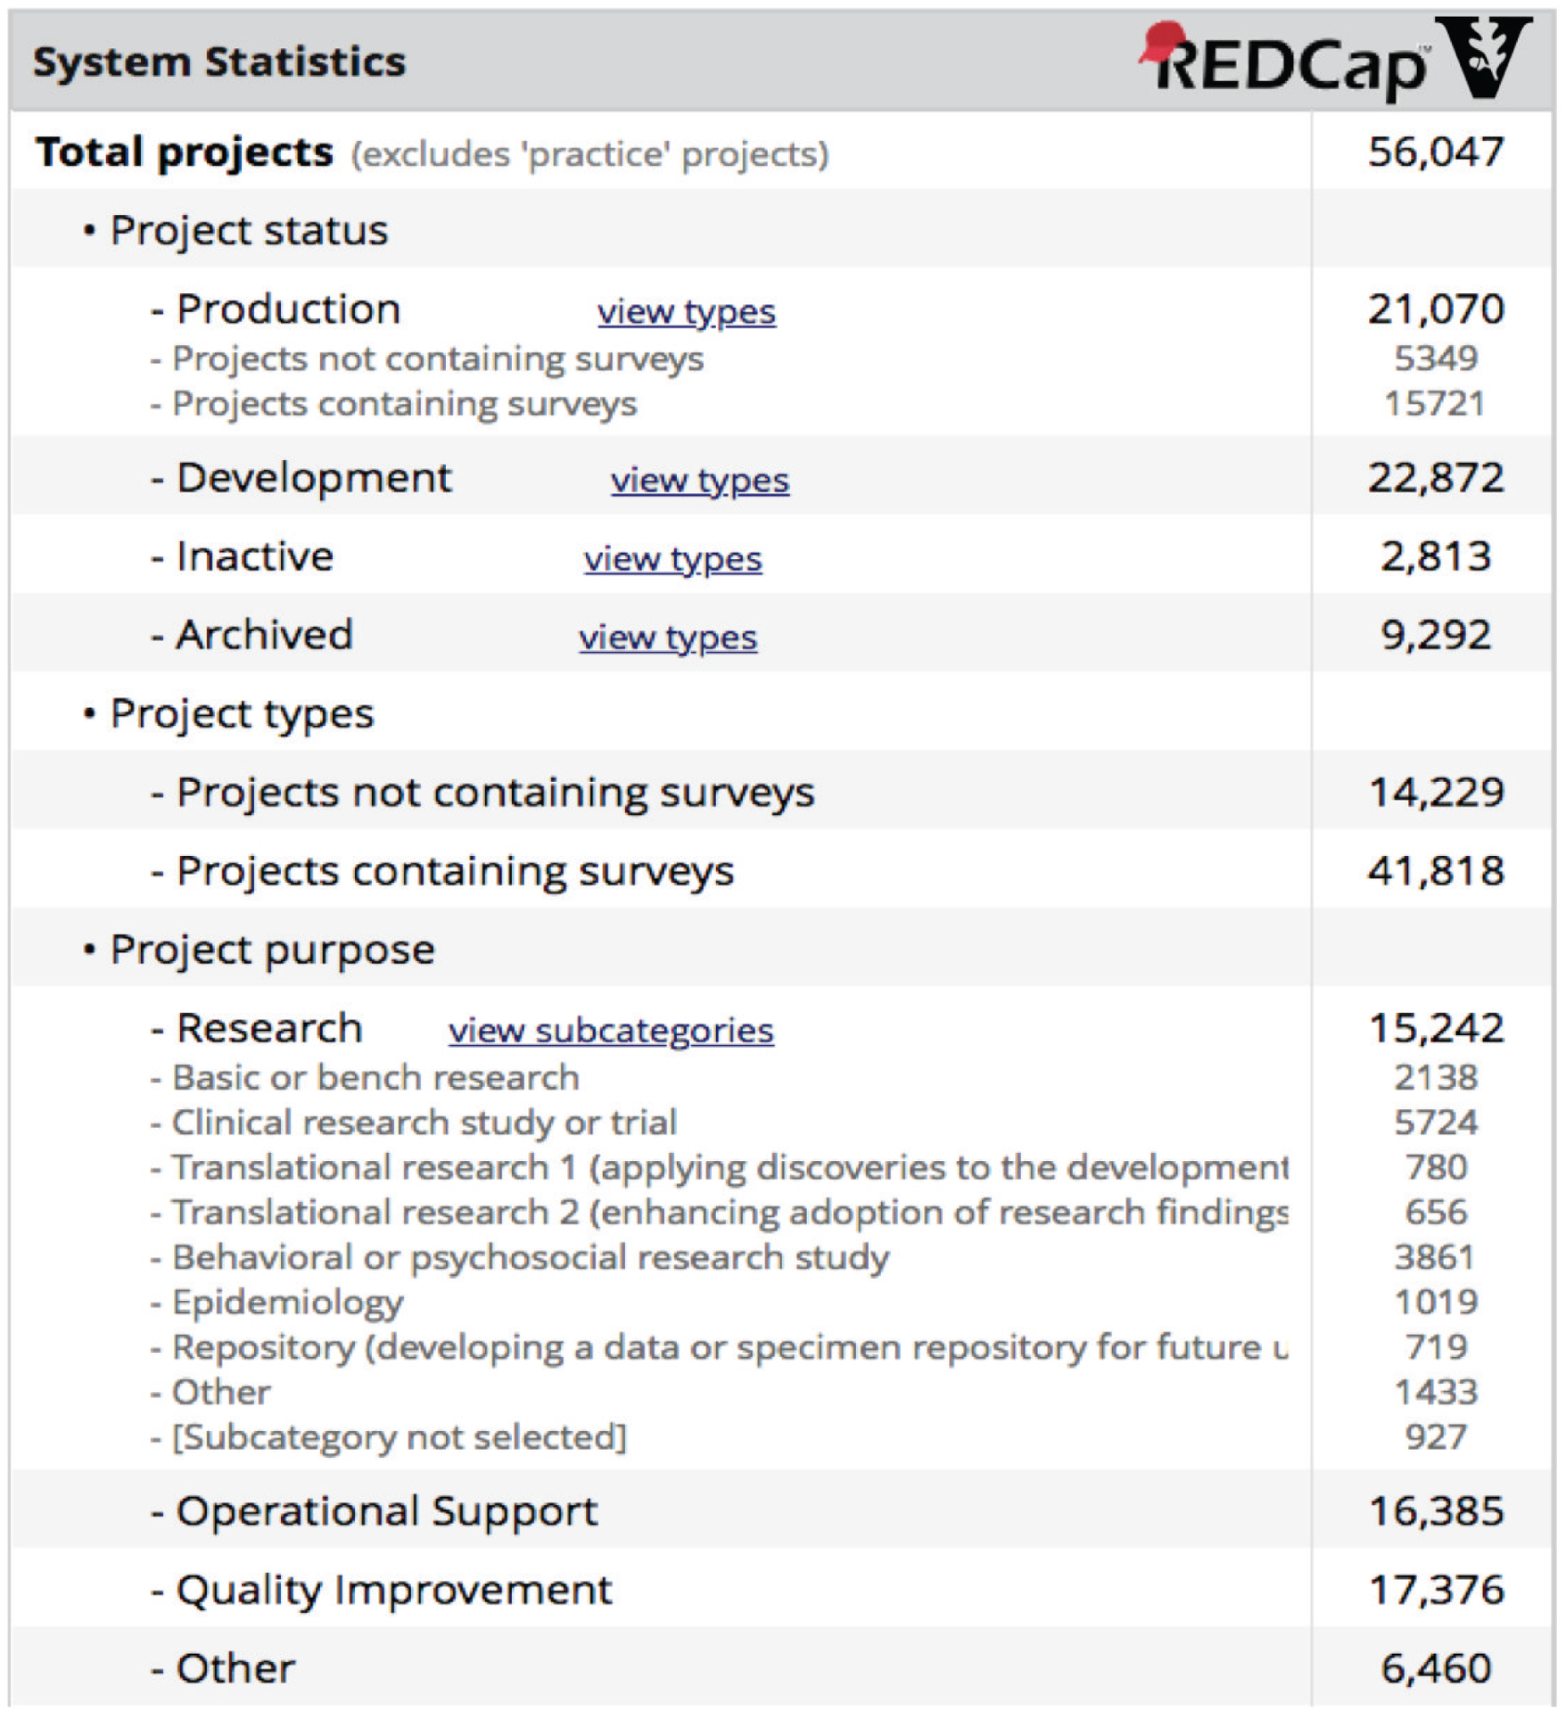Open view types link for Development
The width and height of the screenshot is (1566, 1712).
(699, 480)
